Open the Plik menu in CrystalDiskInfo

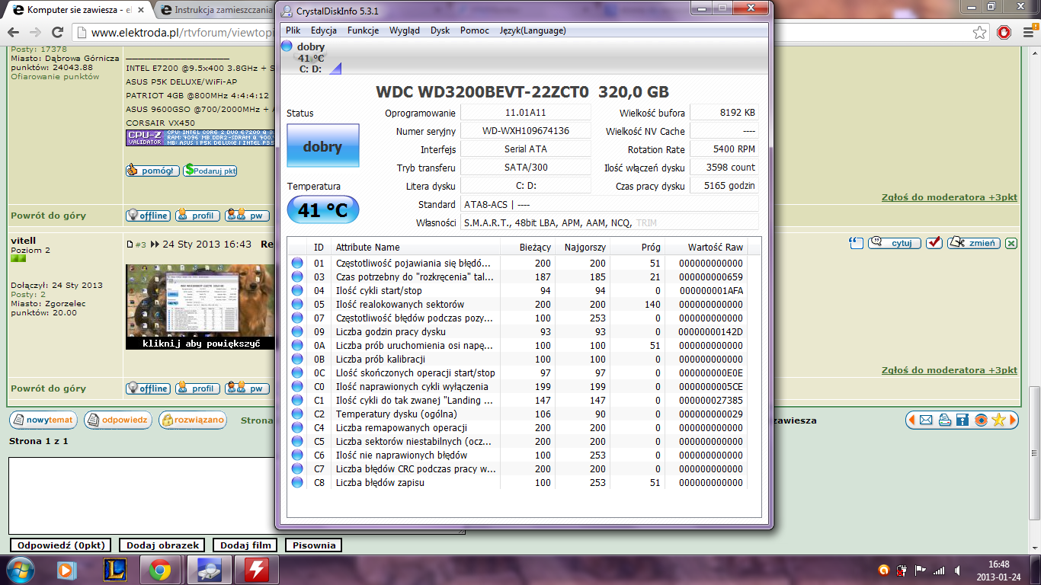pos(293,30)
